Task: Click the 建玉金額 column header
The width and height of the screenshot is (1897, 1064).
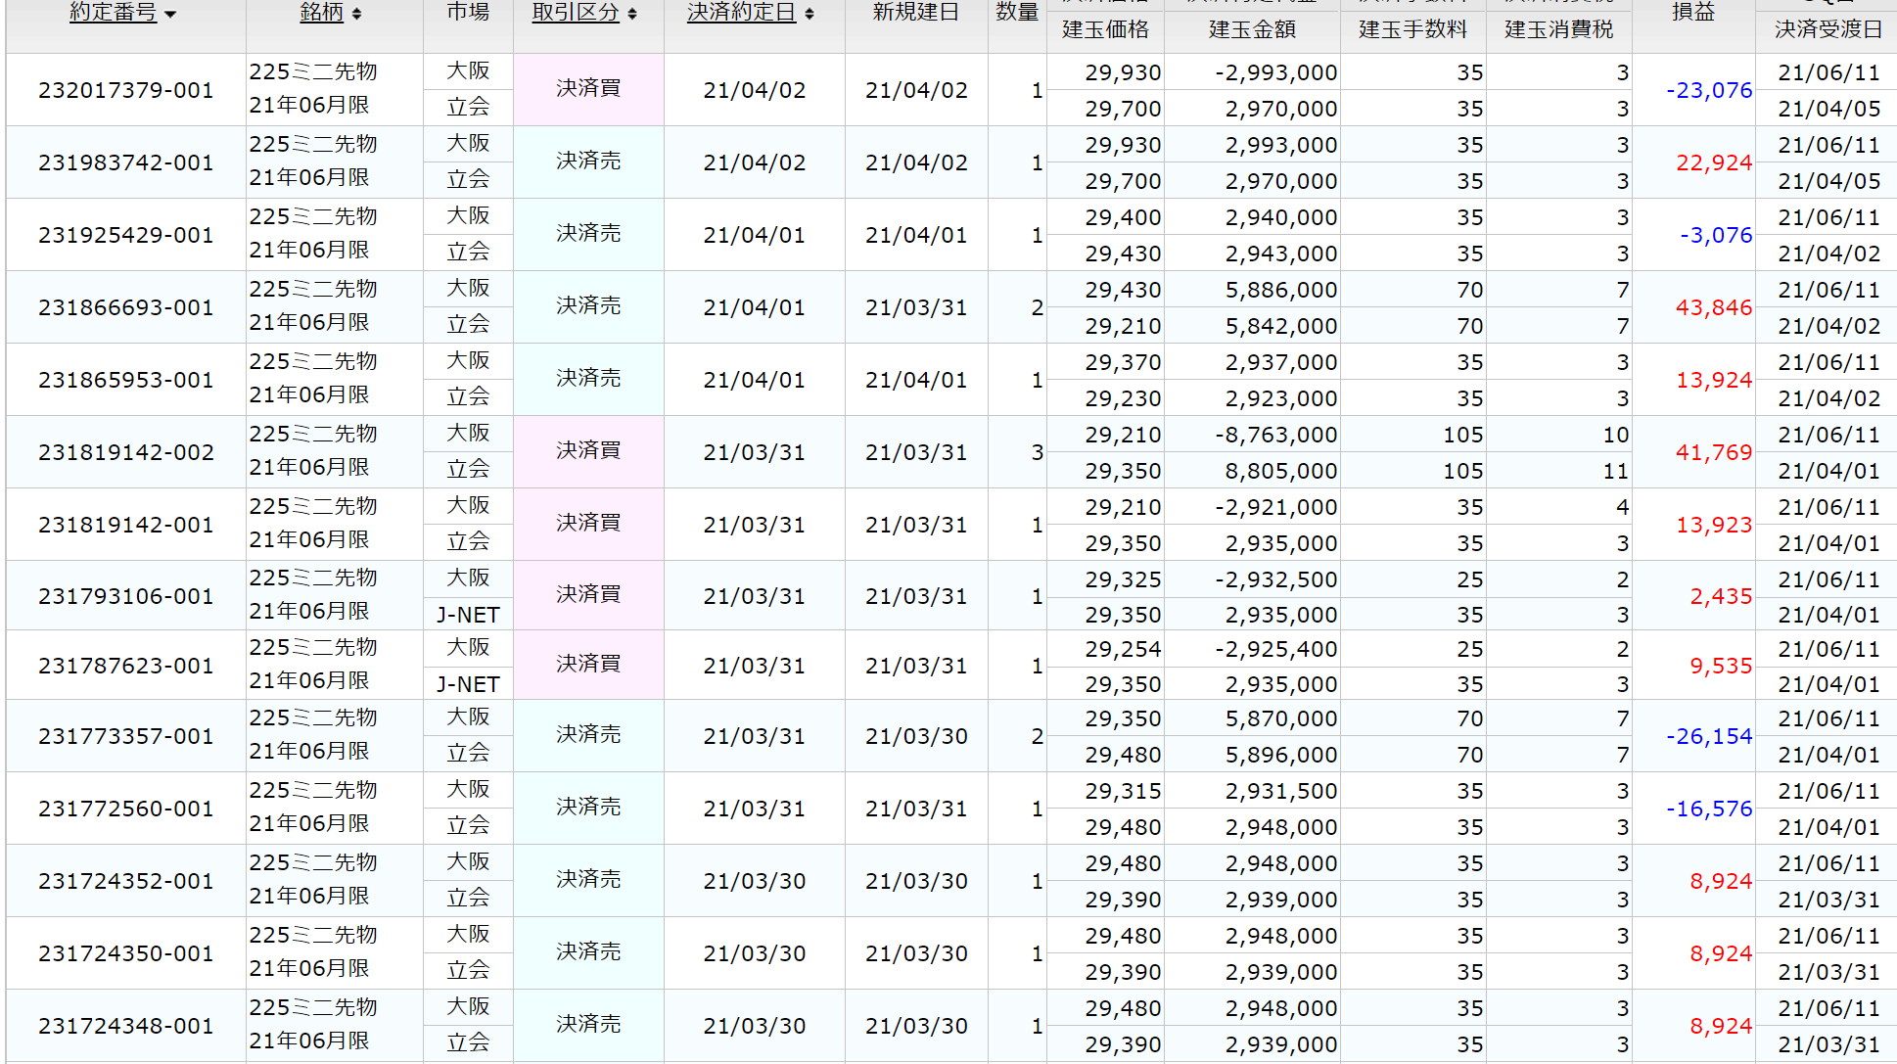Action: (1252, 29)
